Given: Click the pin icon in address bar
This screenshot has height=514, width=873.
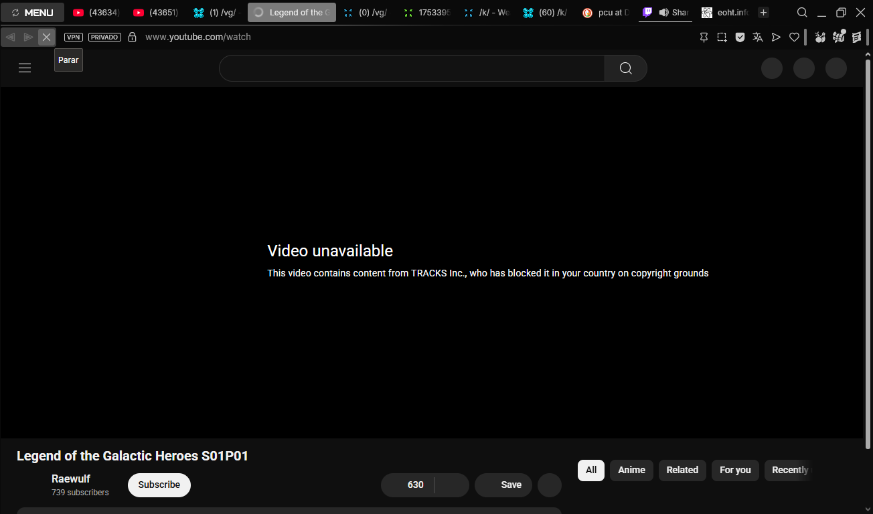Looking at the screenshot, I should pos(704,37).
